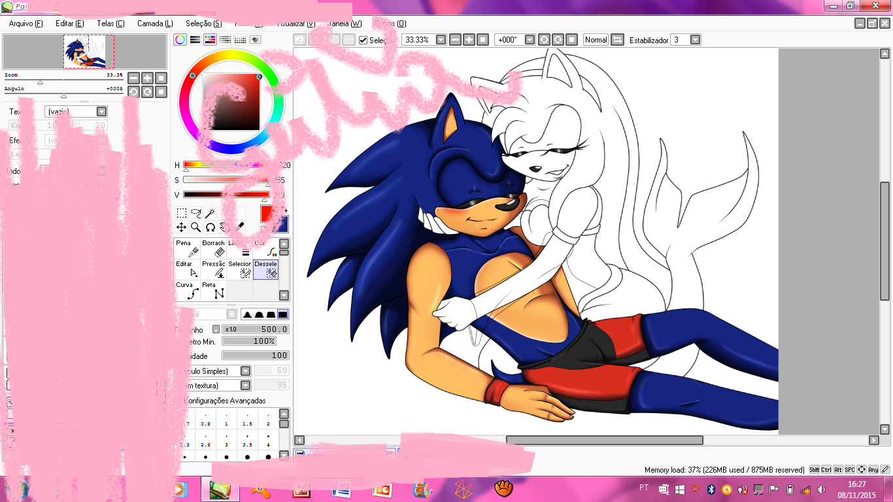This screenshot has height=502, width=893.
Task: Open the Editar menu
Action: pyautogui.click(x=69, y=24)
